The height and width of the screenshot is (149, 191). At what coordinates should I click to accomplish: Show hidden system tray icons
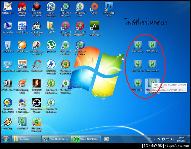click(x=154, y=139)
